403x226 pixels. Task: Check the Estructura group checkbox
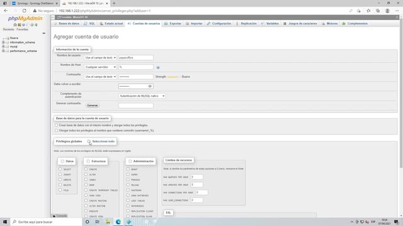88,161
